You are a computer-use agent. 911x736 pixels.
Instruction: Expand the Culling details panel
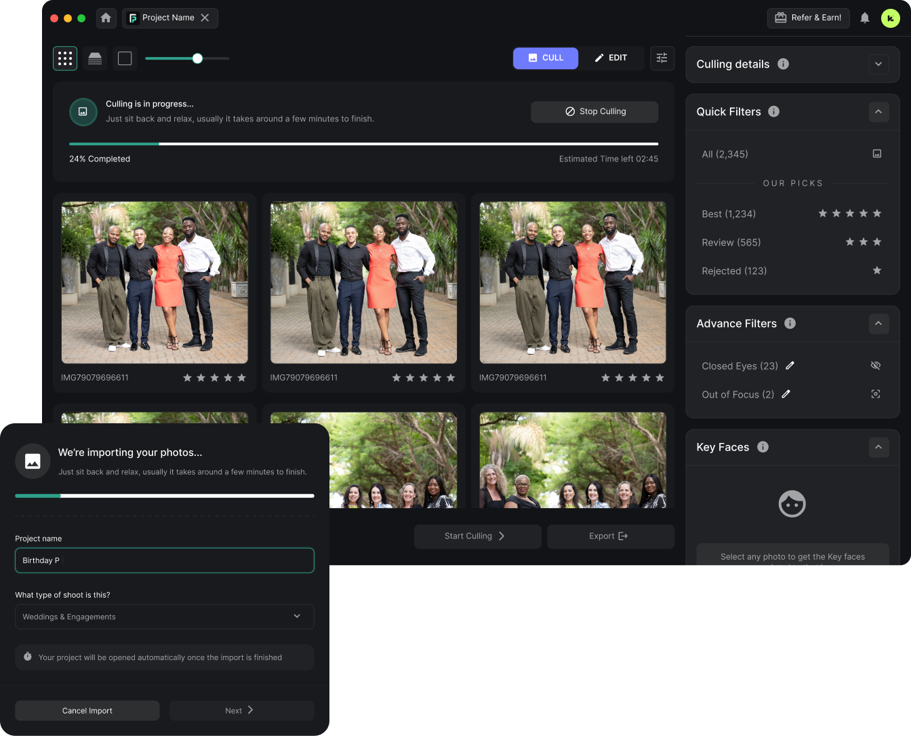878,64
